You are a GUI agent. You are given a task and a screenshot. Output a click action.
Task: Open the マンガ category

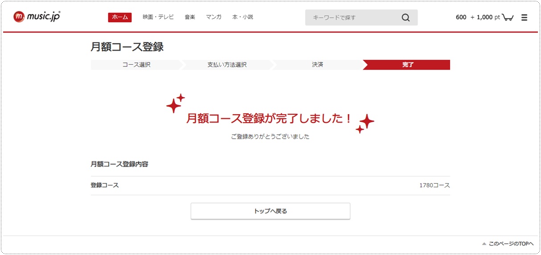click(213, 17)
